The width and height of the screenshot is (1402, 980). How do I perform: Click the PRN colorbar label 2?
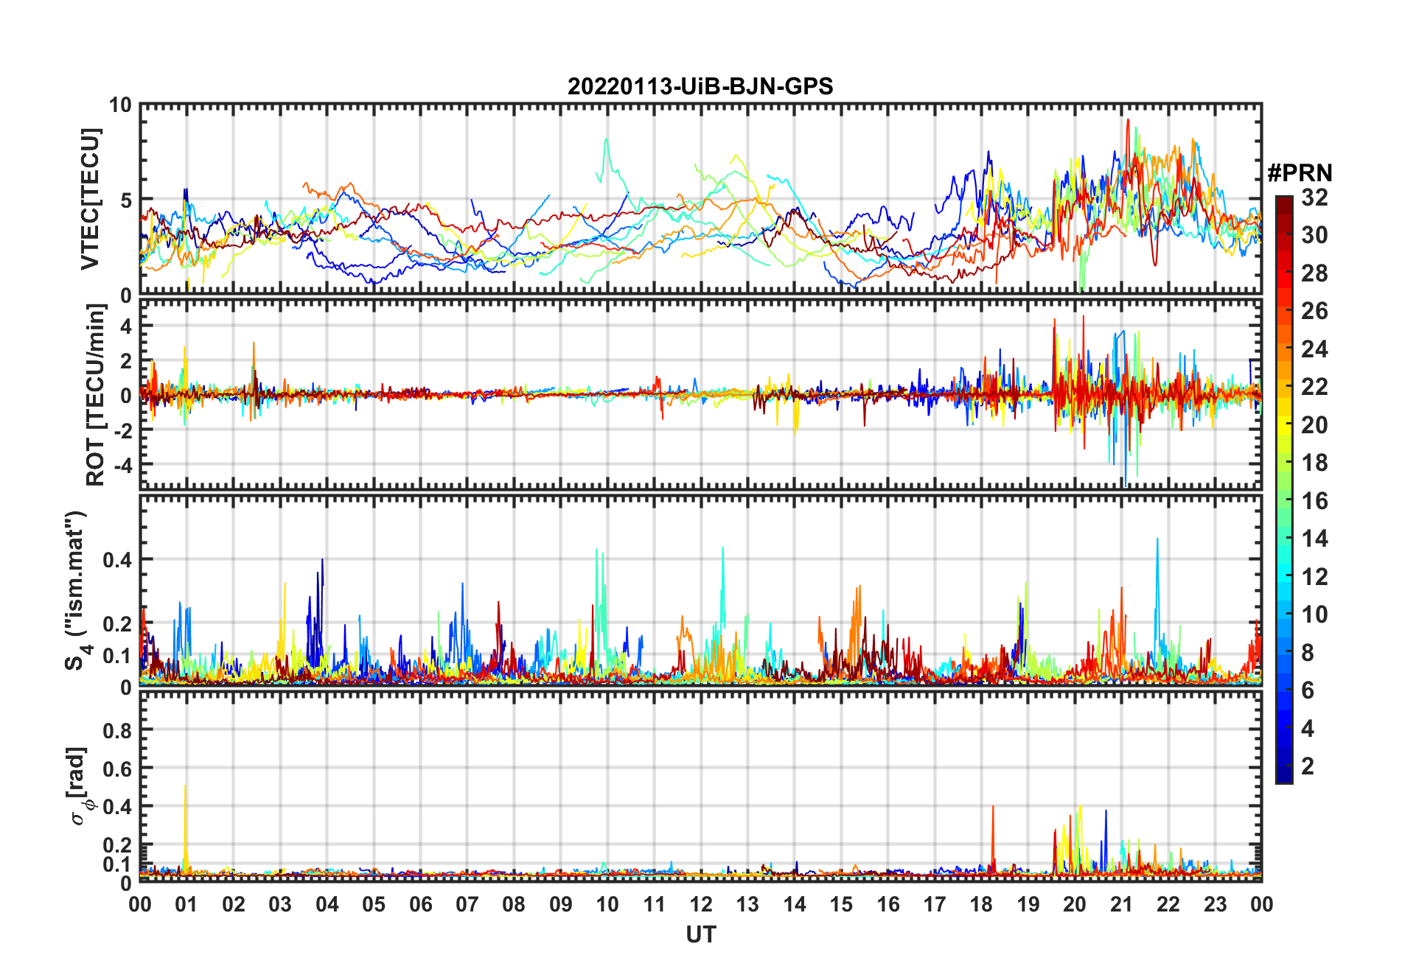tap(1308, 766)
